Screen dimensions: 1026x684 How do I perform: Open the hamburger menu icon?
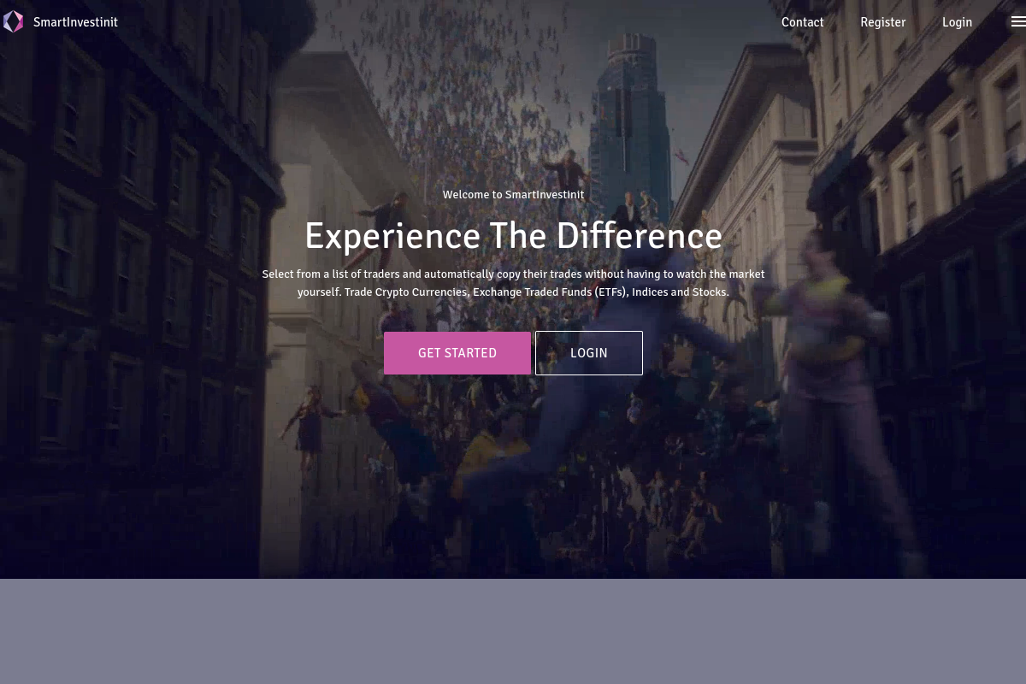pos(1017,22)
